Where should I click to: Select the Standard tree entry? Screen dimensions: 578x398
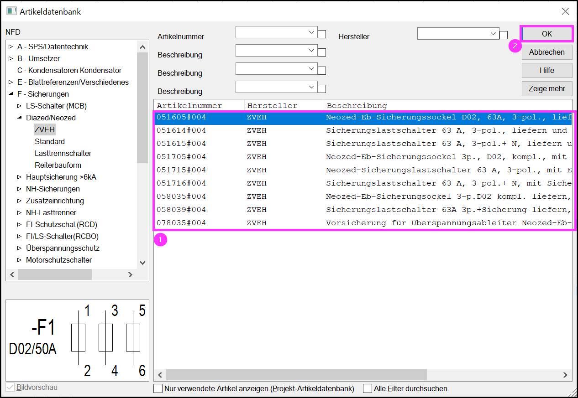tap(50, 141)
